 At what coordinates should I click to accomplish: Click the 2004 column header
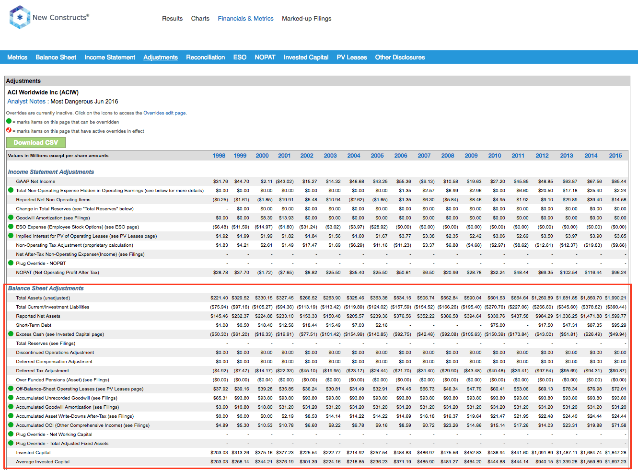click(354, 156)
